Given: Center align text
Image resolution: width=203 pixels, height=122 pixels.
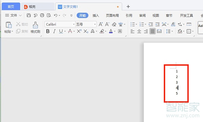Looking at the screenshot, I should (139, 31).
